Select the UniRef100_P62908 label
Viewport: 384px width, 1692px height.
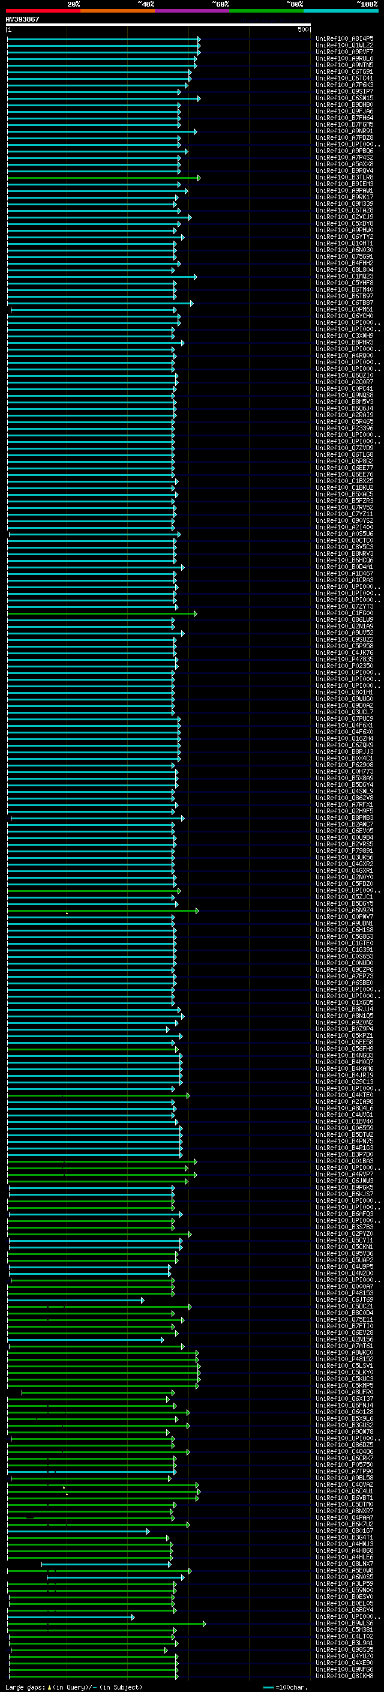pos(344,765)
